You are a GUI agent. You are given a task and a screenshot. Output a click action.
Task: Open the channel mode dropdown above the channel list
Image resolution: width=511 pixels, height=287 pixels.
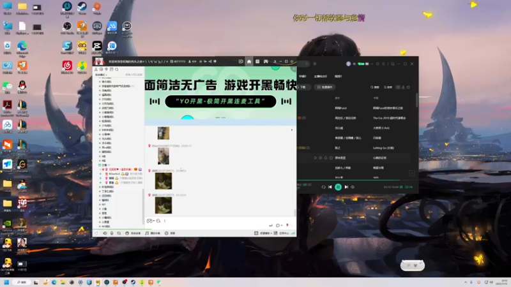pos(101,75)
